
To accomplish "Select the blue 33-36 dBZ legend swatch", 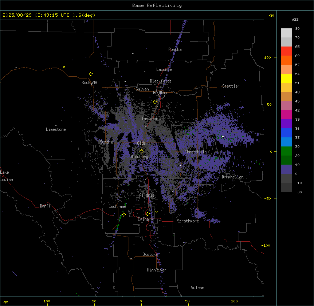I will click(286, 133).
